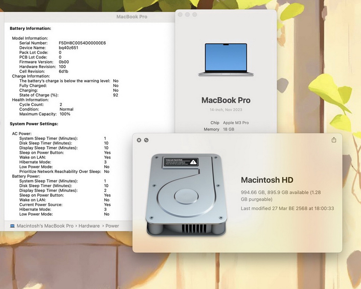Click the Battery Power label
Screen dimensions: 361x289
(x=26, y=176)
